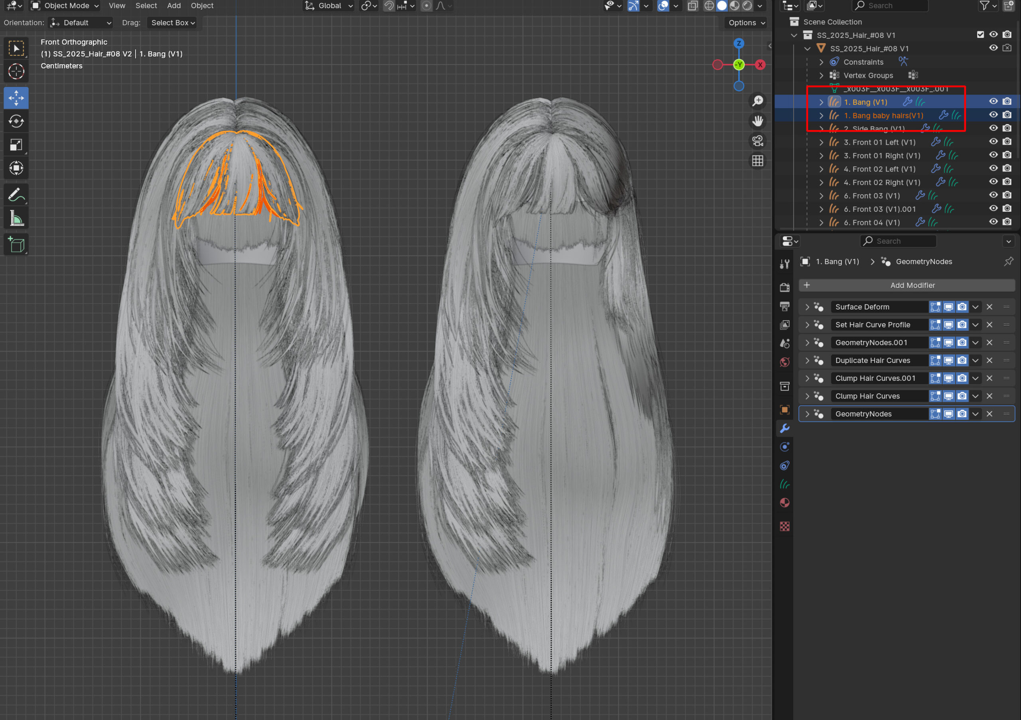Activate the Annotate pencil tool
The width and height of the screenshot is (1021, 720).
coord(16,195)
